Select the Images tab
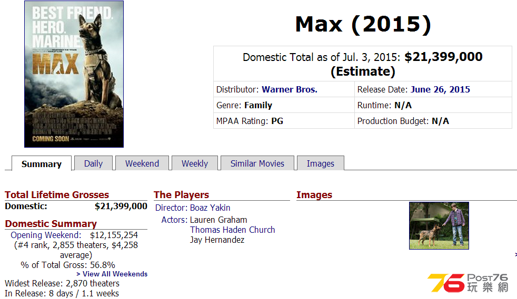This screenshot has width=517, height=299. 321,163
